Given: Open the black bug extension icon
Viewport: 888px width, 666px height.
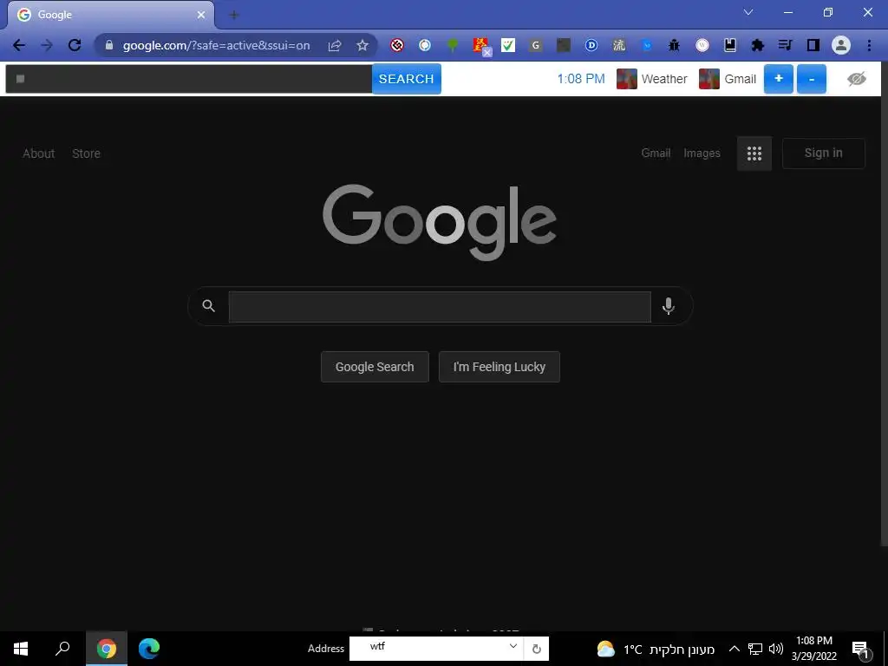Looking at the screenshot, I should tap(674, 45).
